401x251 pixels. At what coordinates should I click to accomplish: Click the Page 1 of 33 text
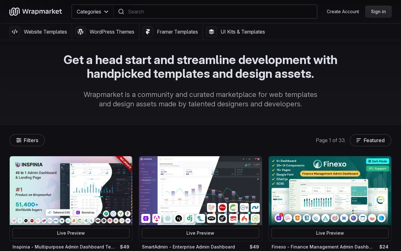(330, 140)
